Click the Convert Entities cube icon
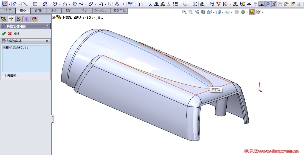 pos(140,4)
